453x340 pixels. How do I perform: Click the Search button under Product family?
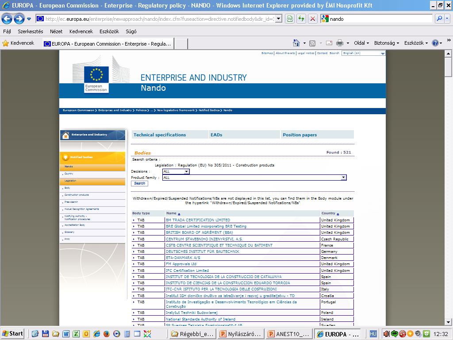click(x=139, y=183)
